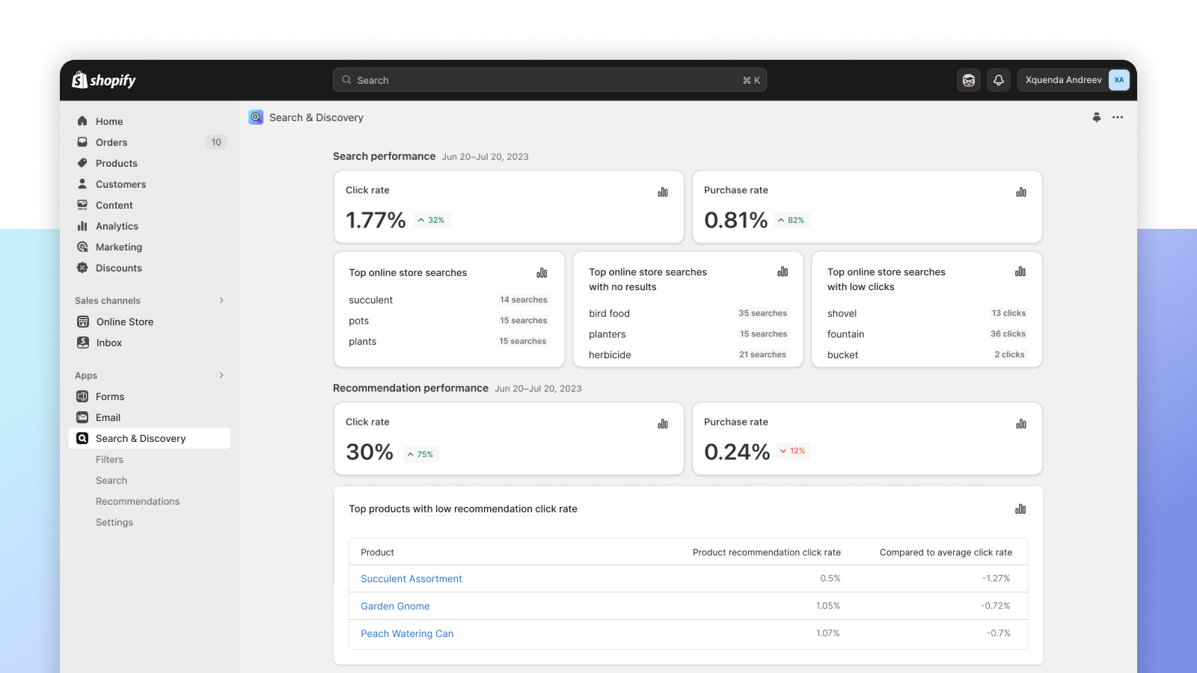
Task: Switch to the Recommendations section
Action: (x=138, y=501)
